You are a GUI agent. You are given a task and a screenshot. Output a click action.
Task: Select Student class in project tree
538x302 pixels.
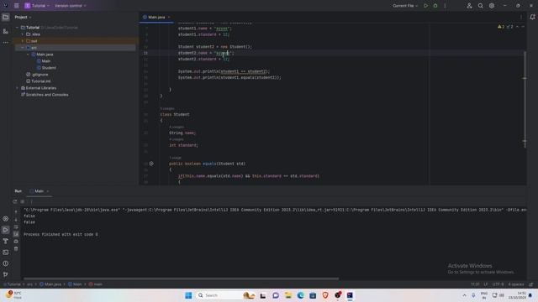coord(49,68)
